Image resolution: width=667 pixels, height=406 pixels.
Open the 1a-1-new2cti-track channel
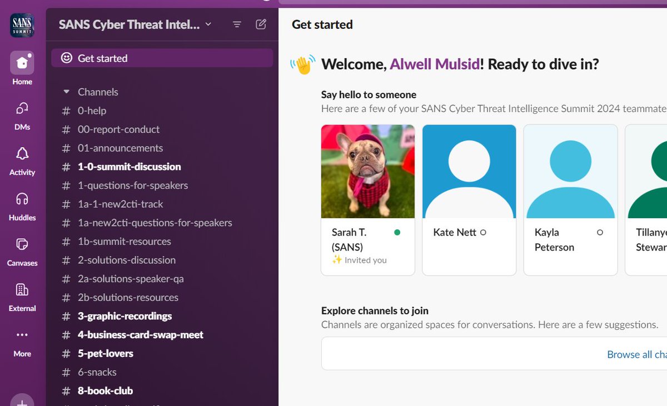tap(162, 204)
